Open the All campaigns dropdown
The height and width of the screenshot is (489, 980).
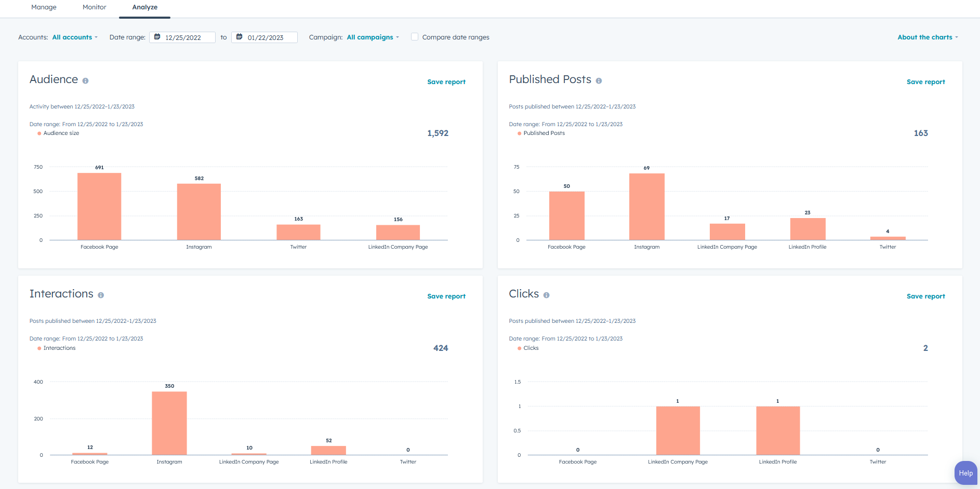click(373, 37)
